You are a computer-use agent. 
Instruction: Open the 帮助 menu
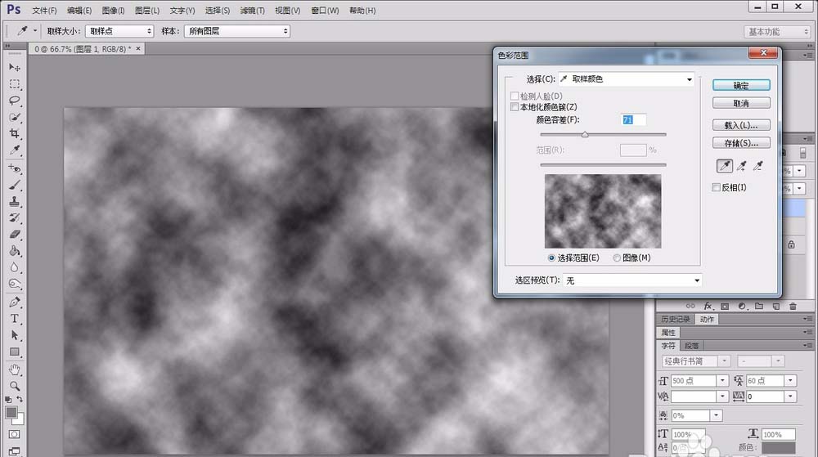point(362,11)
